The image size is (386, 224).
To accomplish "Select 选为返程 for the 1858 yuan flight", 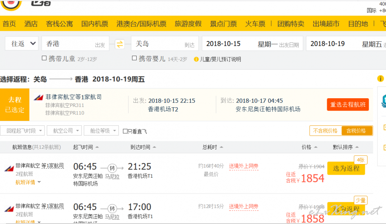I will click(x=346, y=209).
